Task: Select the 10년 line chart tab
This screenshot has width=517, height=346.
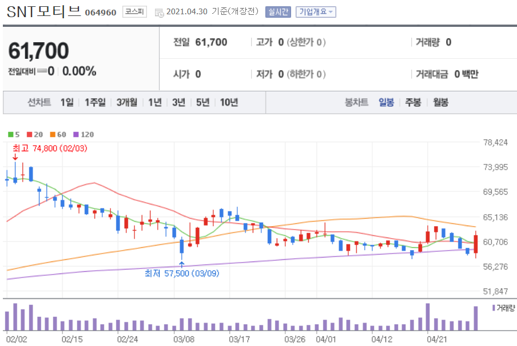Action: (229, 102)
